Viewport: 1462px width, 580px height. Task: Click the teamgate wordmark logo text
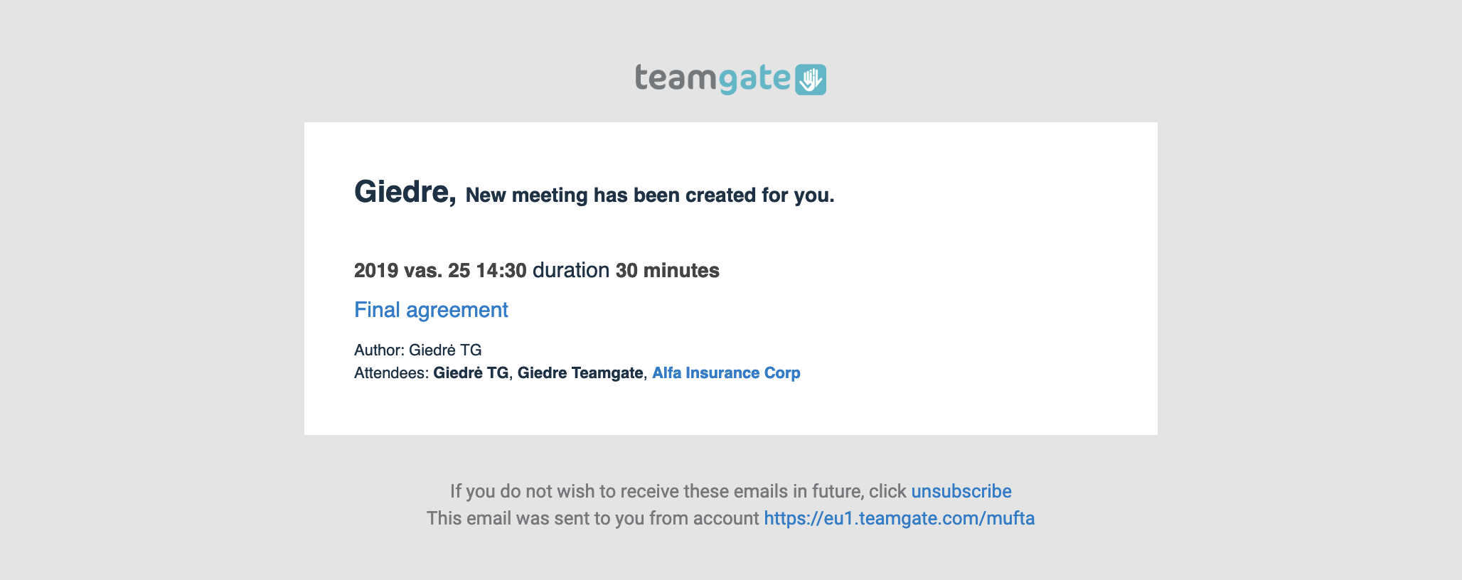tap(713, 78)
